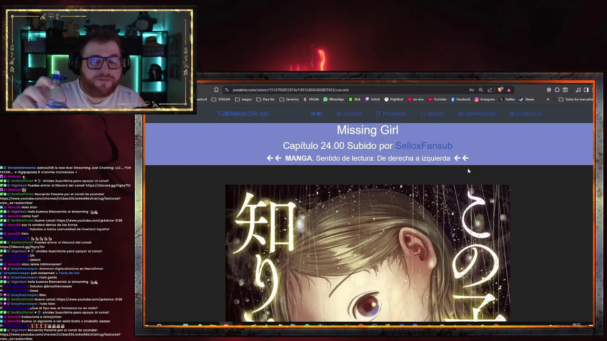Open the Facebook bookmark
This screenshot has width=607, height=341.
click(x=460, y=99)
